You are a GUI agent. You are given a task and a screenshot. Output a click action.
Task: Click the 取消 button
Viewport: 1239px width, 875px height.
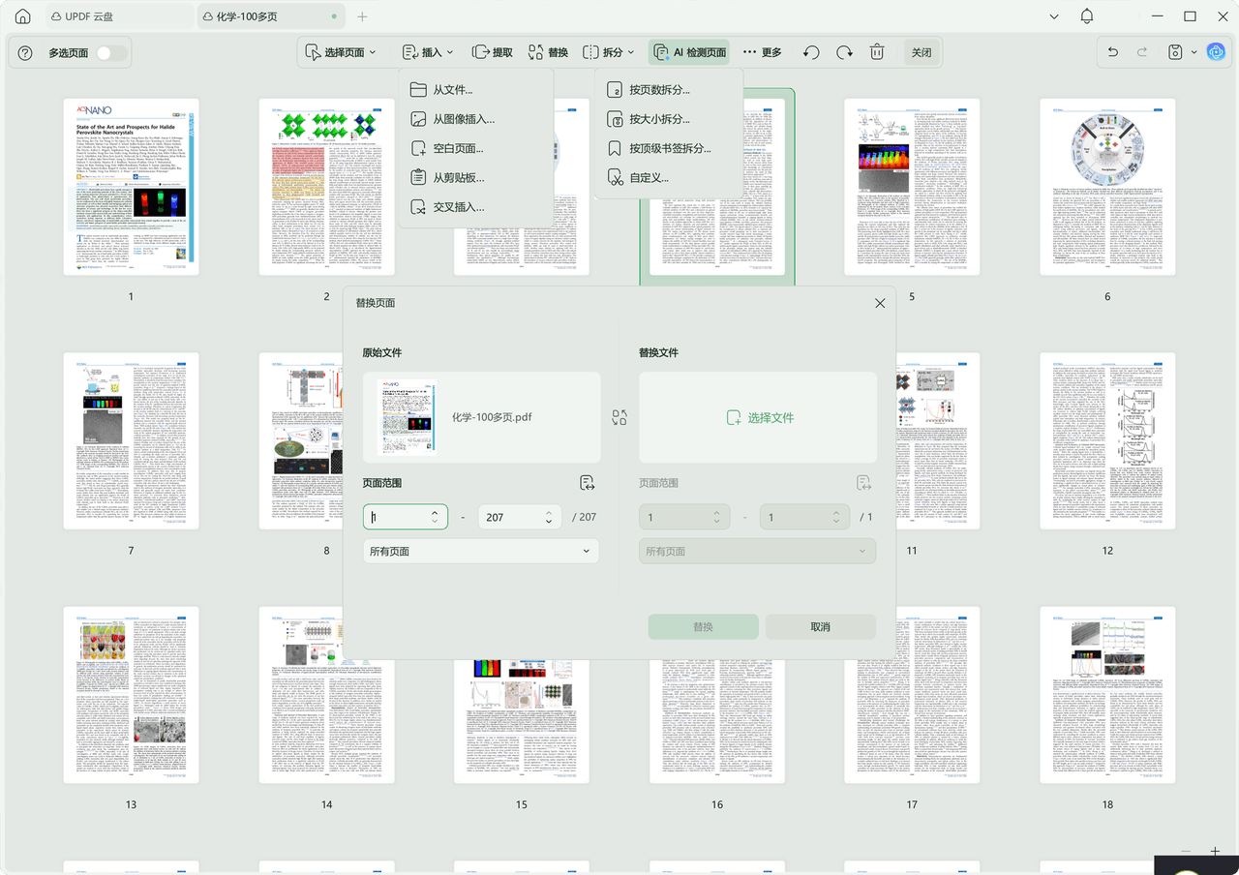820,626
